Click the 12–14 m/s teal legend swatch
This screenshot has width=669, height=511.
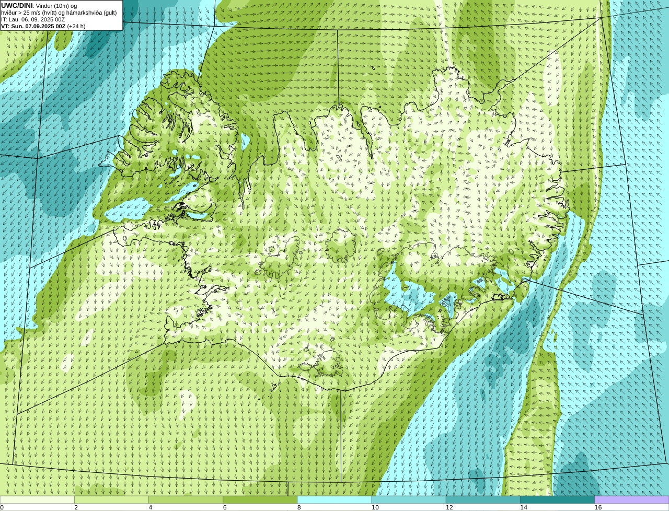pos(483,500)
